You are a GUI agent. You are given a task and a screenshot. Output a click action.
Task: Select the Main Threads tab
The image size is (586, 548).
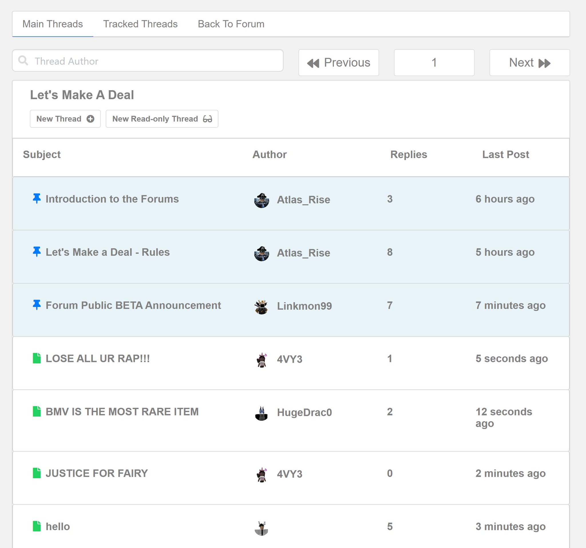click(53, 24)
